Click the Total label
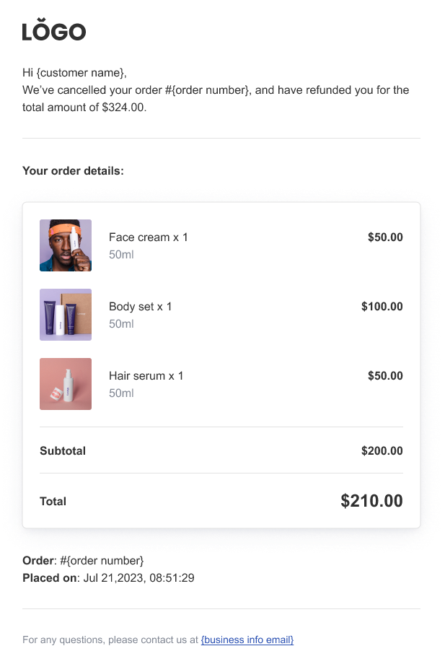 click(53, 502)
